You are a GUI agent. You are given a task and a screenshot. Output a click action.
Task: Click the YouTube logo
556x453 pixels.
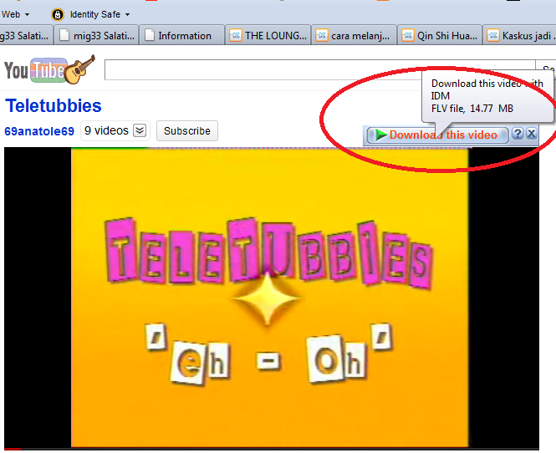[49, 69]
